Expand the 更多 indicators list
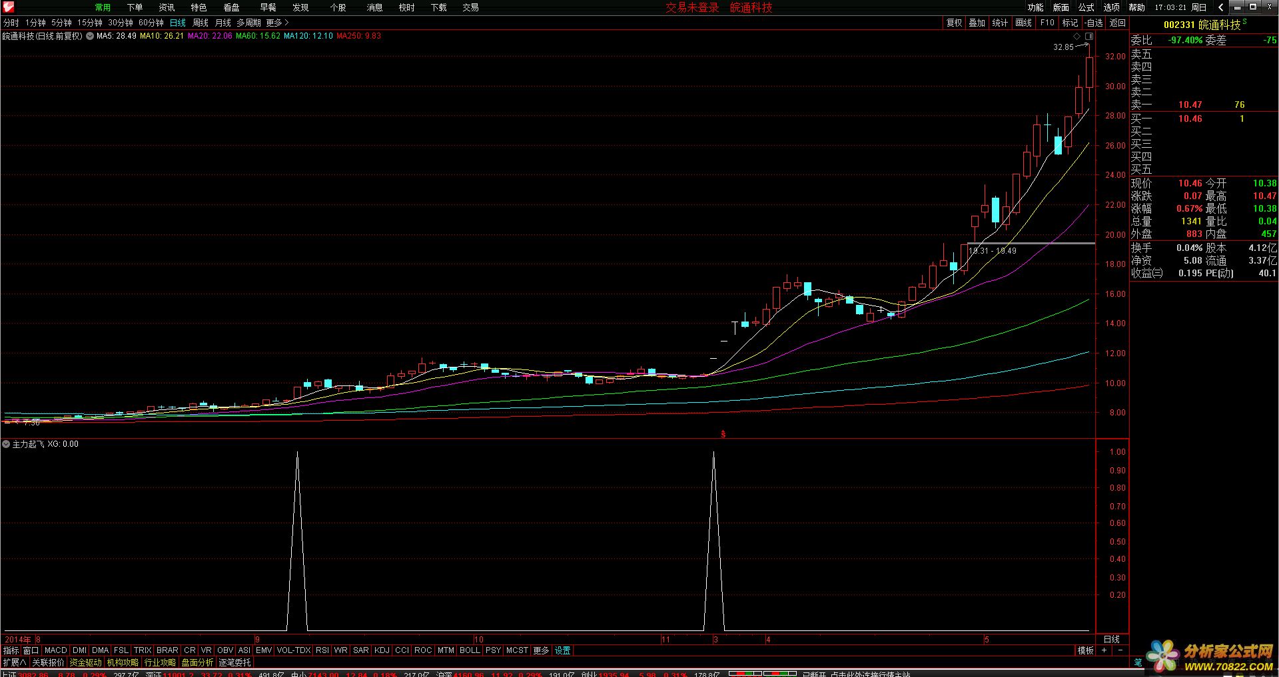Image resolution: width=1279 pixels, height=677 pixels. point(542,650)
